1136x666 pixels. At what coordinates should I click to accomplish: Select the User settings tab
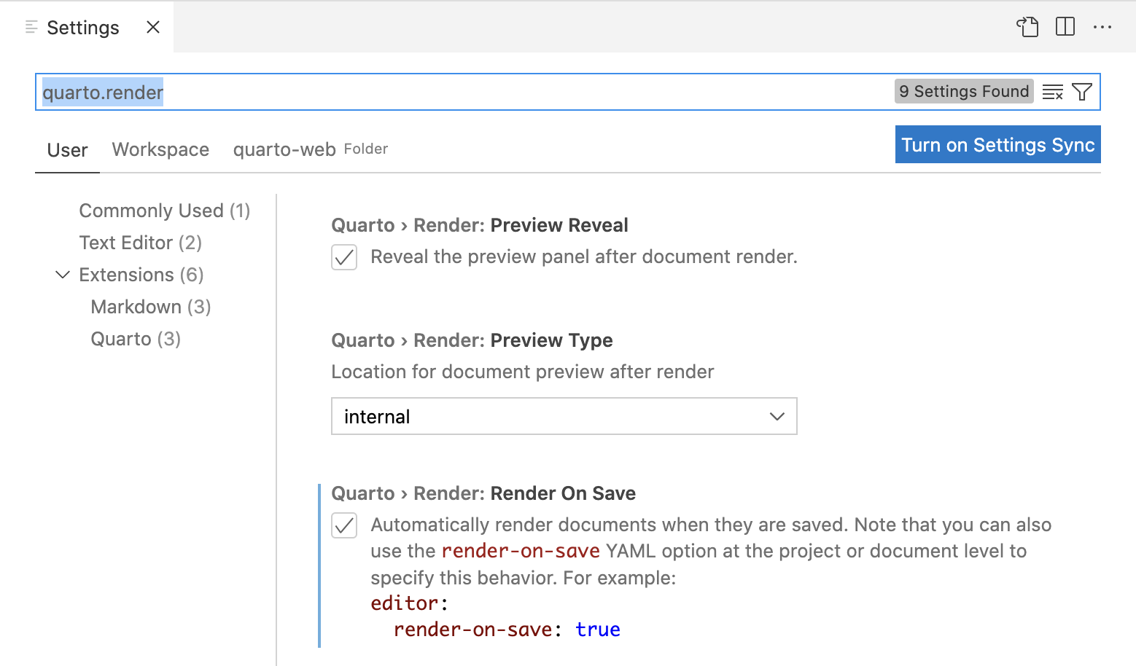(x=67, y=151)
